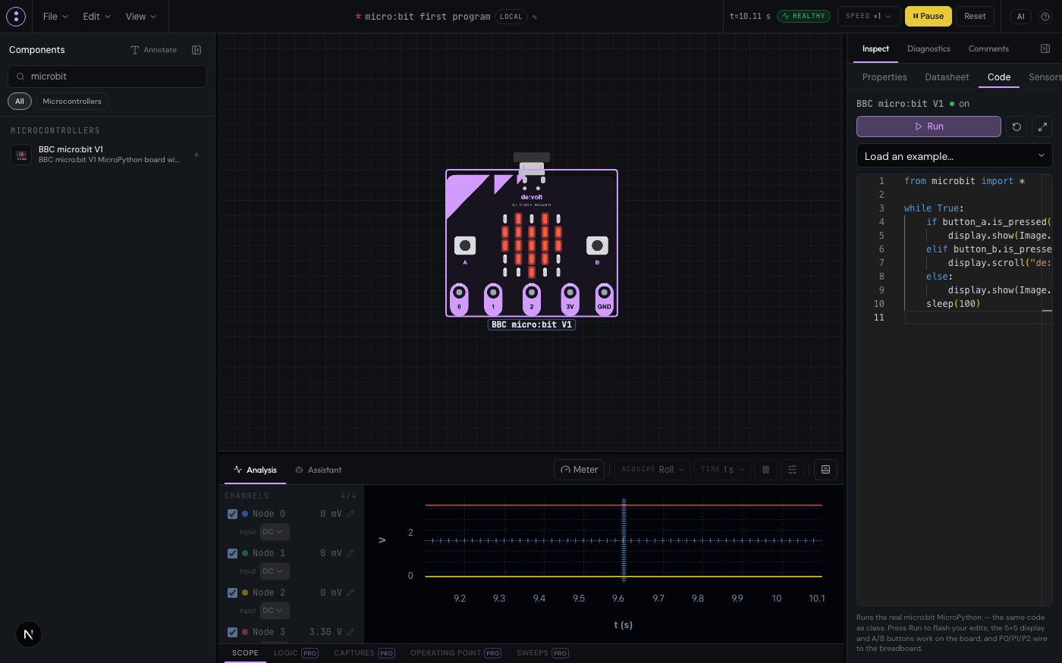This screenshot has height=663, width=1062.
Task: Click the scope pause bars icon
Action: click(765, 470)
